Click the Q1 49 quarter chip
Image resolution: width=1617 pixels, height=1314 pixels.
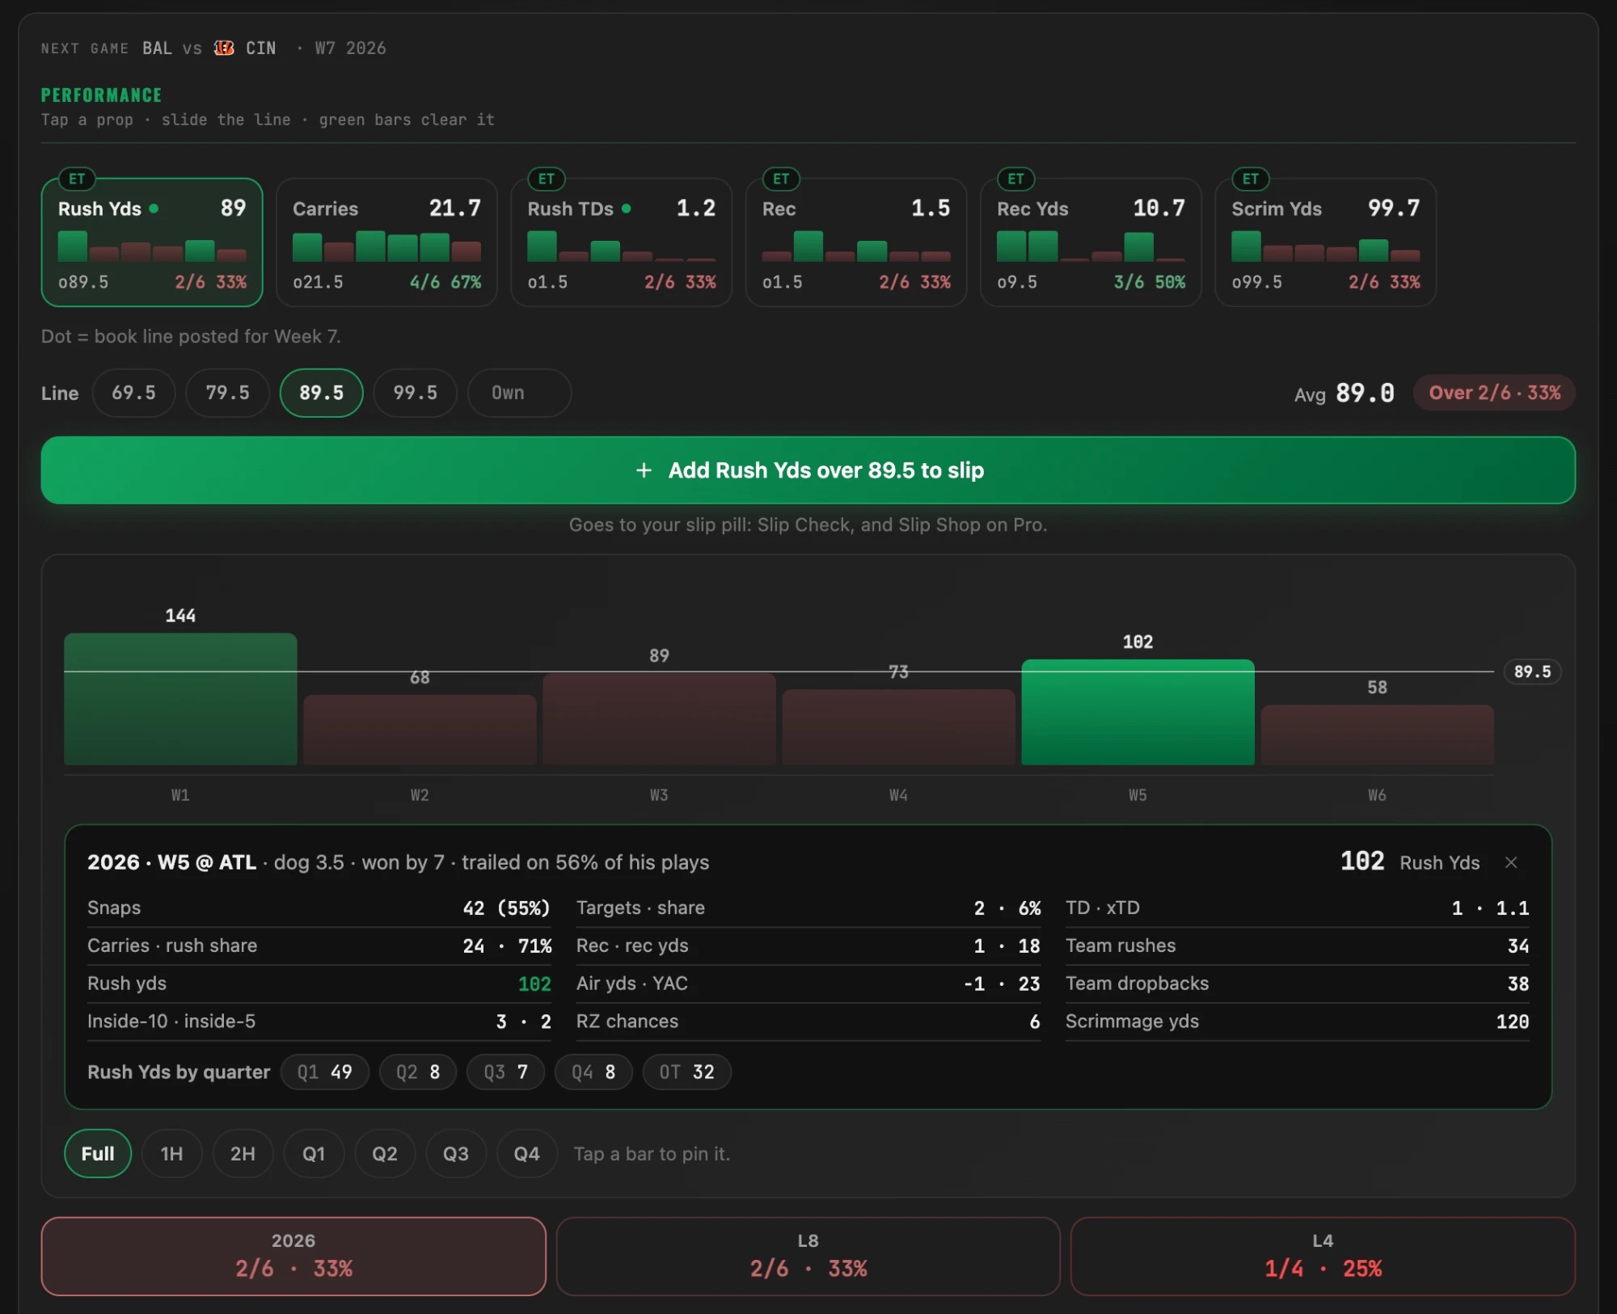coord(325,1072)
